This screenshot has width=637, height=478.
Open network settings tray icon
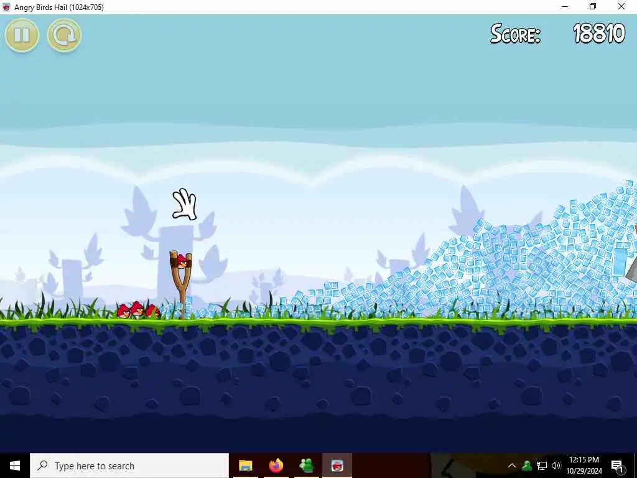[x=542, y=466]
